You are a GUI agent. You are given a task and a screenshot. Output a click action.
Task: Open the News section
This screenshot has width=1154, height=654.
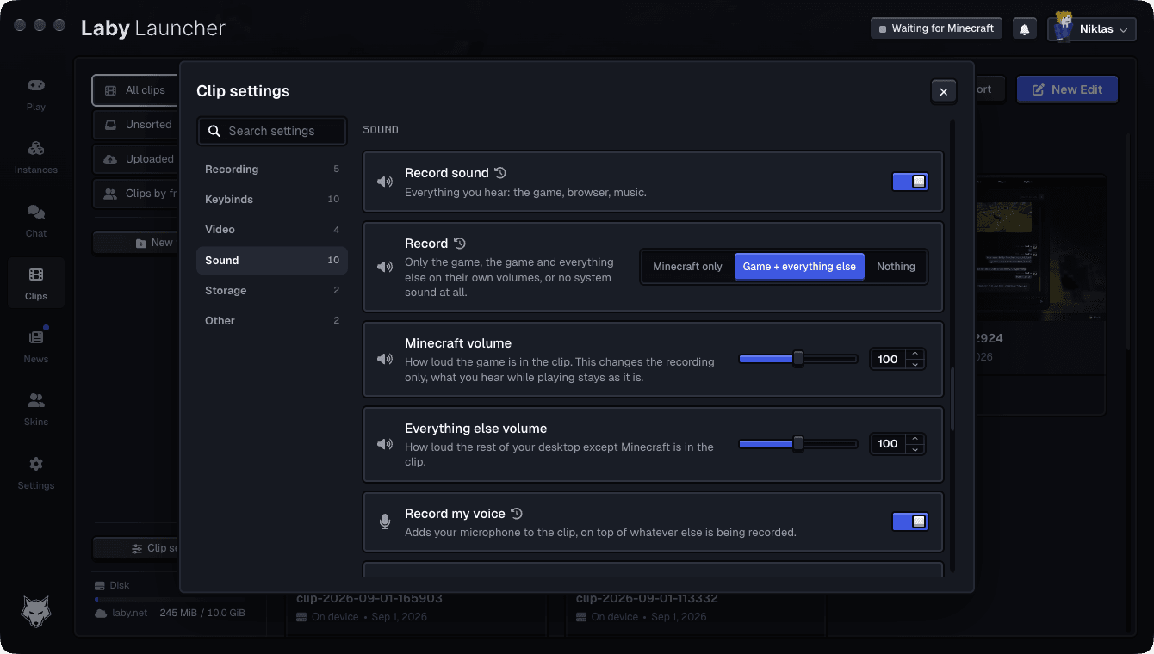pyautogui.click(x=35, y=347)
